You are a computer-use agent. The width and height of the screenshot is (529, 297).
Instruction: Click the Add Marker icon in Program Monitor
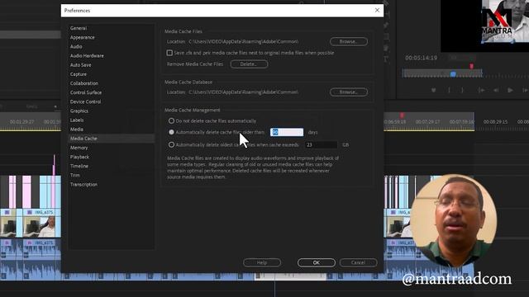click(433, 90)
